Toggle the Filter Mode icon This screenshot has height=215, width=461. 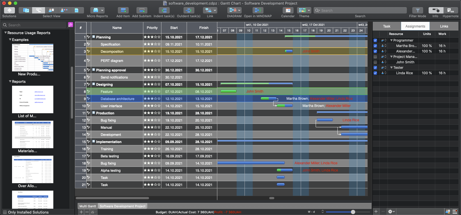[417, 11]
